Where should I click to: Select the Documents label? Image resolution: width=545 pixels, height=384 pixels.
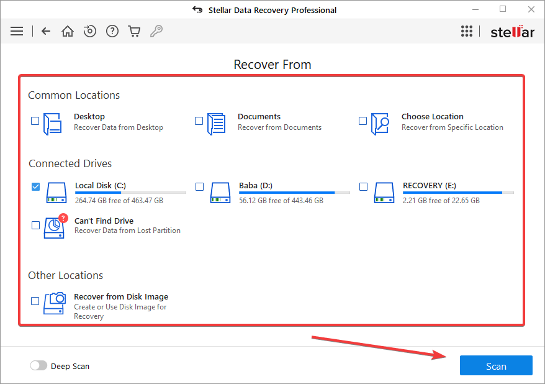click(x=259, y=117)
